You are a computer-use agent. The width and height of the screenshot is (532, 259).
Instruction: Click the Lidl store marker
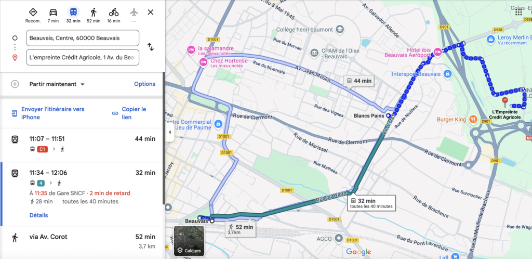coord(455,255)
